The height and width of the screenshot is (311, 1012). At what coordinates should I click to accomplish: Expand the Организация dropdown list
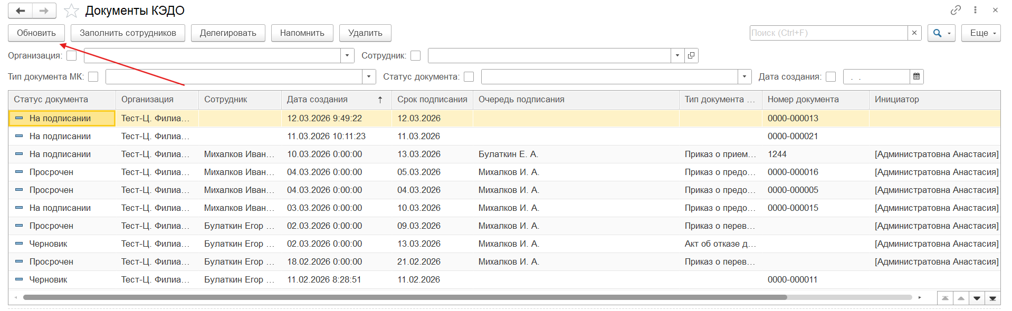(x=347, y=55)
